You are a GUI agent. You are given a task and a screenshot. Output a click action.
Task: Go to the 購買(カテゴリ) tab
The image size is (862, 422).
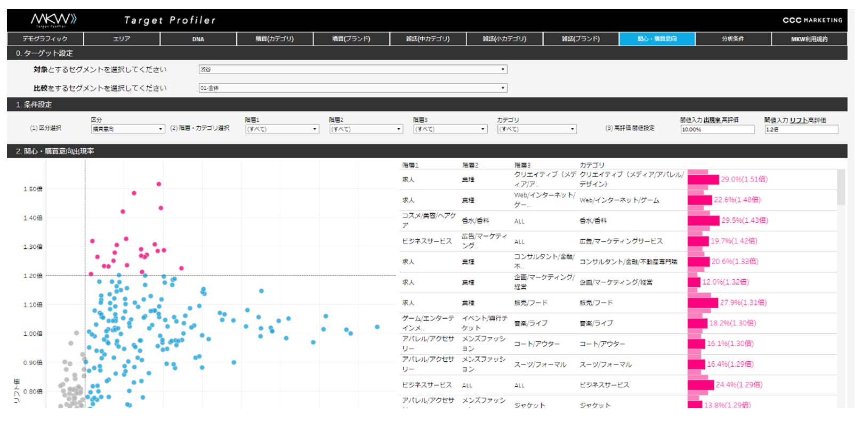275,39
